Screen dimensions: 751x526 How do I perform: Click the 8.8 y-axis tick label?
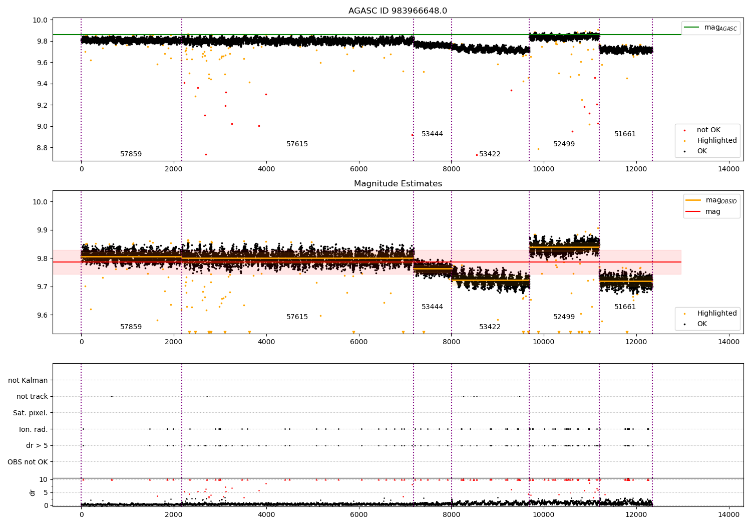42,148
